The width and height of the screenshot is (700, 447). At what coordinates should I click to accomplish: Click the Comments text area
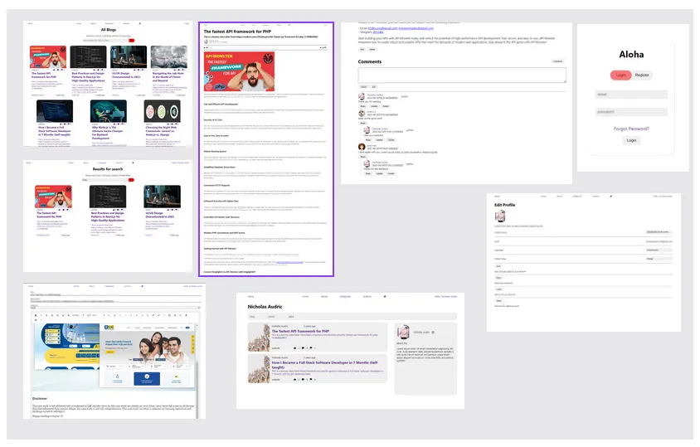coord(462,75)
